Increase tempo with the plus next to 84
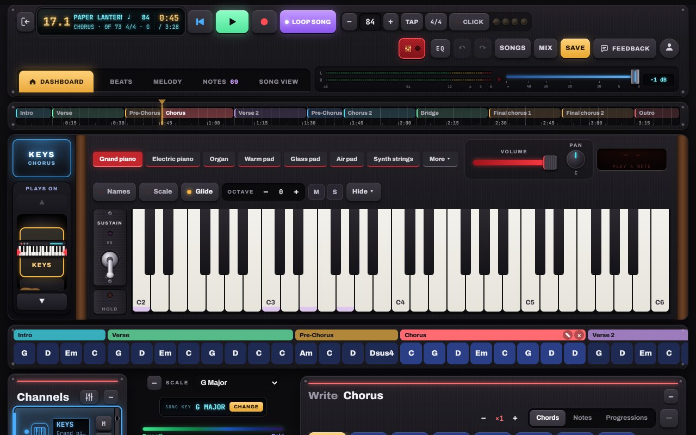 point(390,22)
